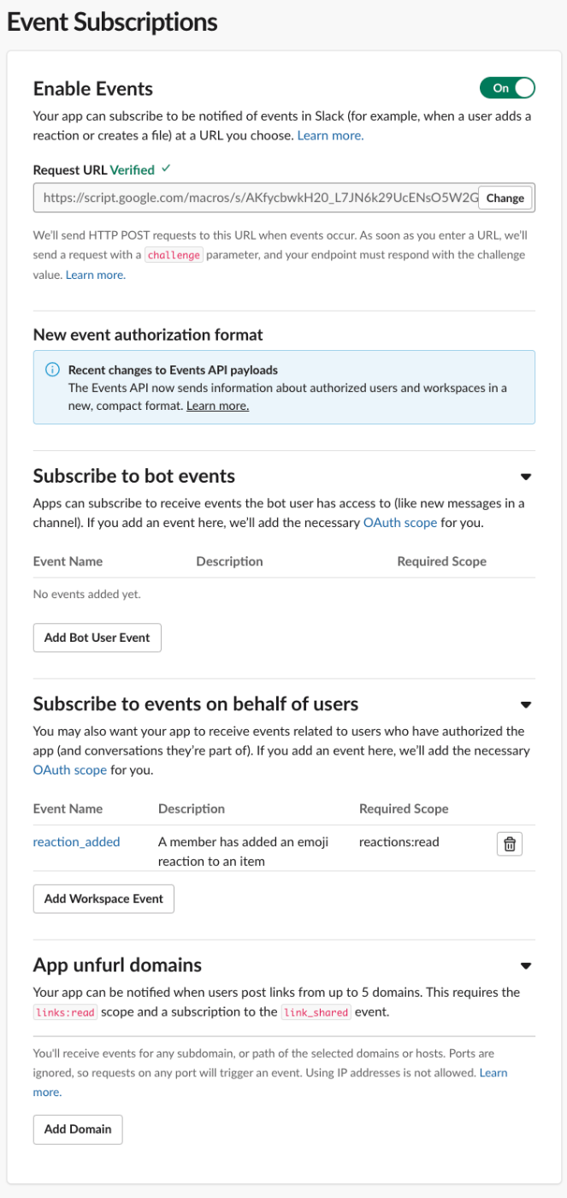This screenshot has height=1198, width=567.
Task: Open Learn more link in Events API notice
Action: click(217, 406)
